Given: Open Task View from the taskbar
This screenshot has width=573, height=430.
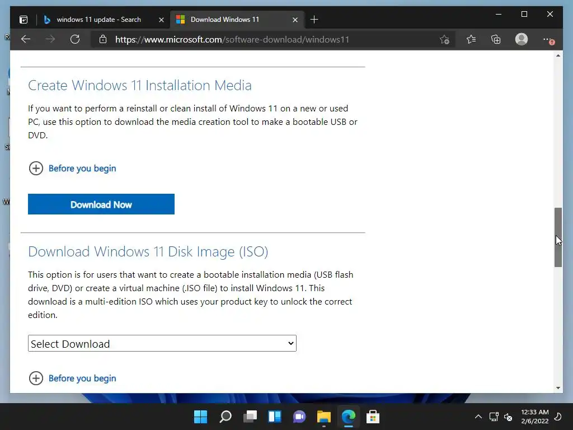Looking at the screenshot, I should (250, 417).
